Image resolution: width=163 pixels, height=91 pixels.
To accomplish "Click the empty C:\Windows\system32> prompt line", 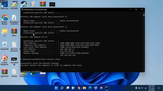I will [31, 71].
